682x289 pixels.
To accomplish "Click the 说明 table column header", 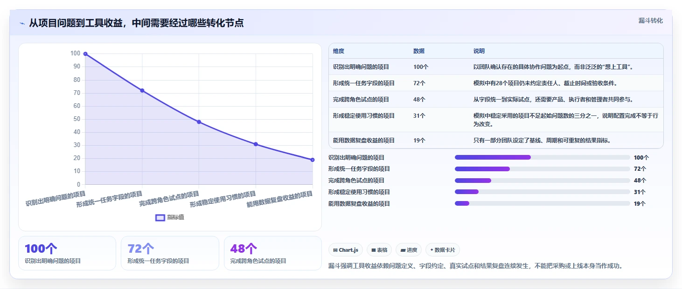I will 479,51.
